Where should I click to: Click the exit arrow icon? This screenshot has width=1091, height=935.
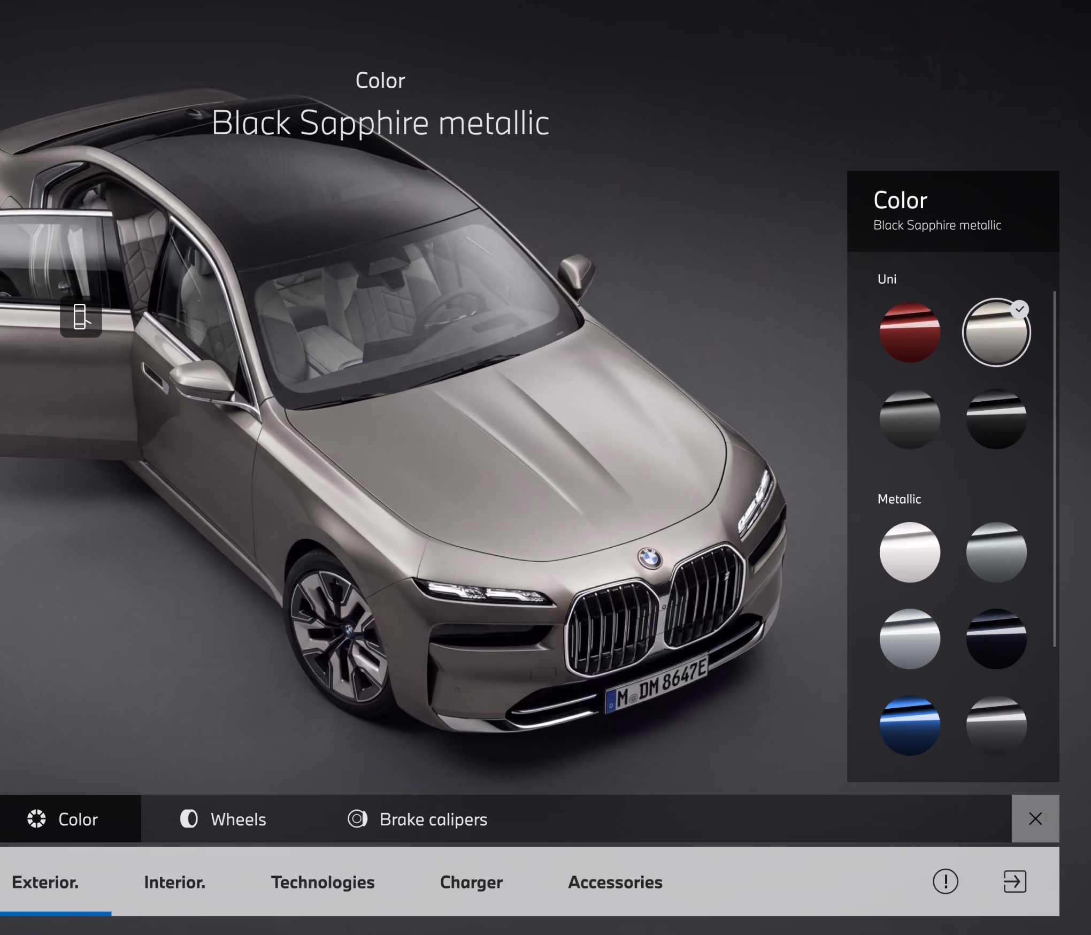point(1015,882)
